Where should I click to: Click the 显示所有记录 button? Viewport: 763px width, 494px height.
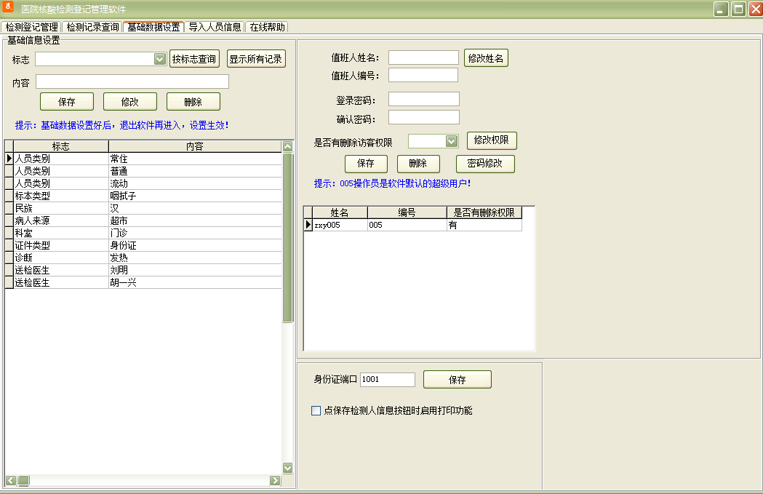(x=255, y=60)
